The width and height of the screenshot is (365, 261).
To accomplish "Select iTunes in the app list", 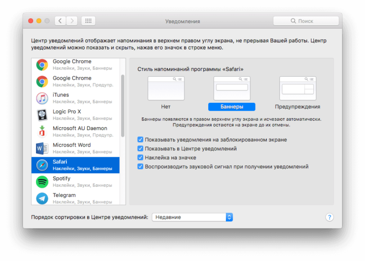I will tap(75, 98).
